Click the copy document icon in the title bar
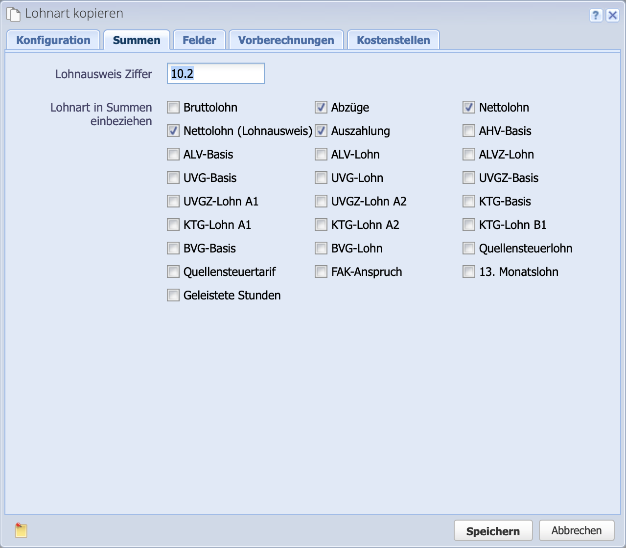The width and height of the screenshot is (626, 548). (12, 13)
